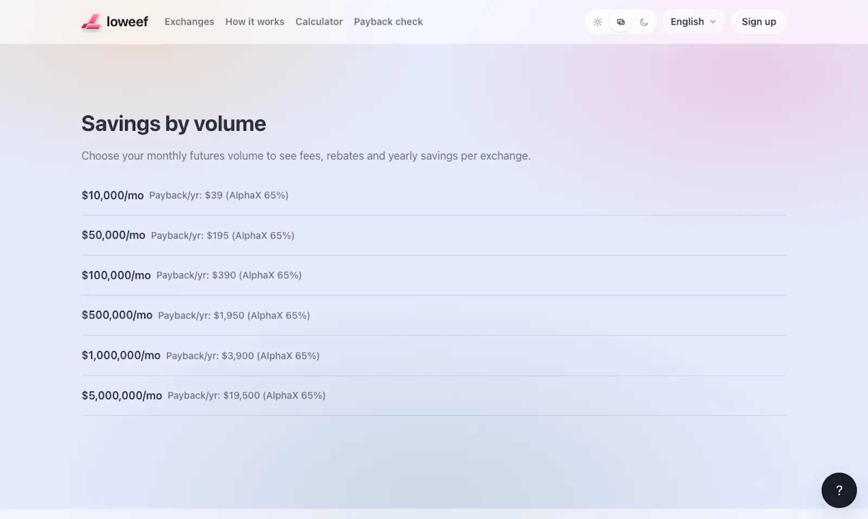Viewport: 868px width, 519px height.
Task: Open Payback check page
Action: [x=388, y=22]
